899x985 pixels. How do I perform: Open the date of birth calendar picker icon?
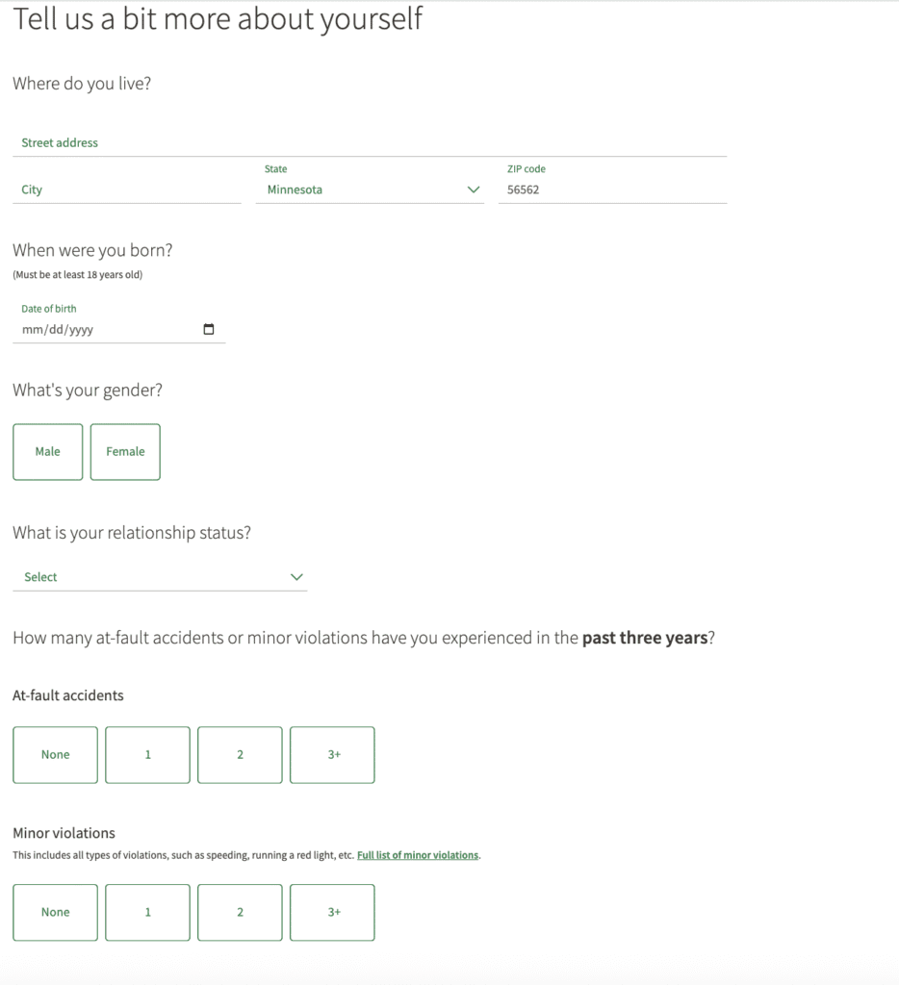pos(209,329)
